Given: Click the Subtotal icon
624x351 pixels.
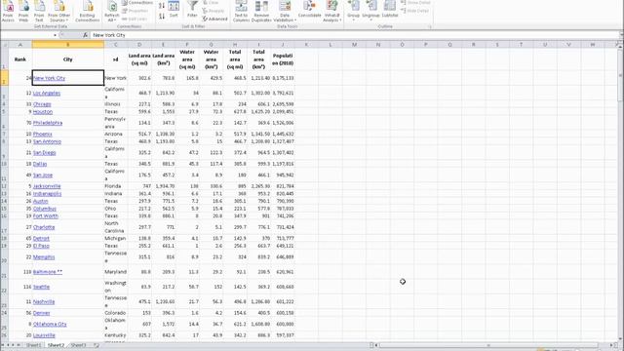Looking at the screenshot, I should tap(390, 10).
